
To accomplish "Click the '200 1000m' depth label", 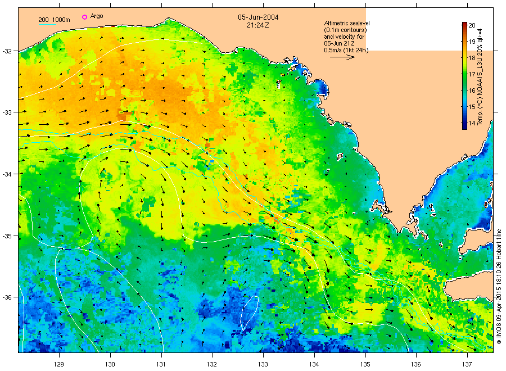I will click(x=54, y=20).
